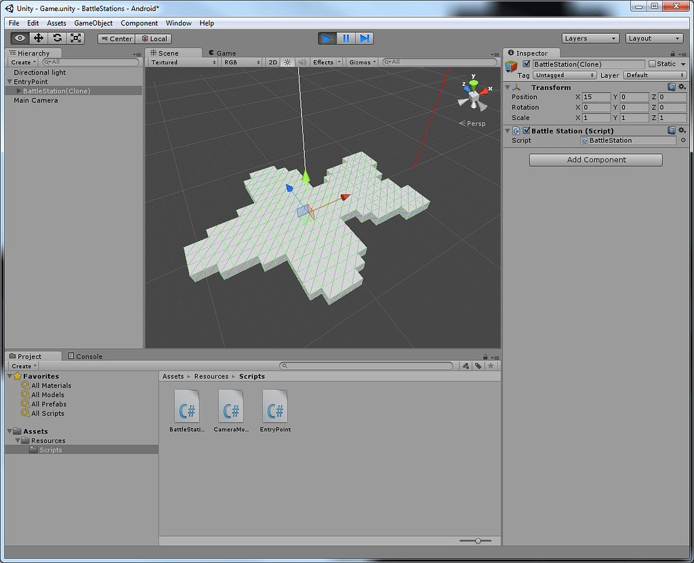
Task: Toggle scene lighting sun icon
Action: click(287, 62)
